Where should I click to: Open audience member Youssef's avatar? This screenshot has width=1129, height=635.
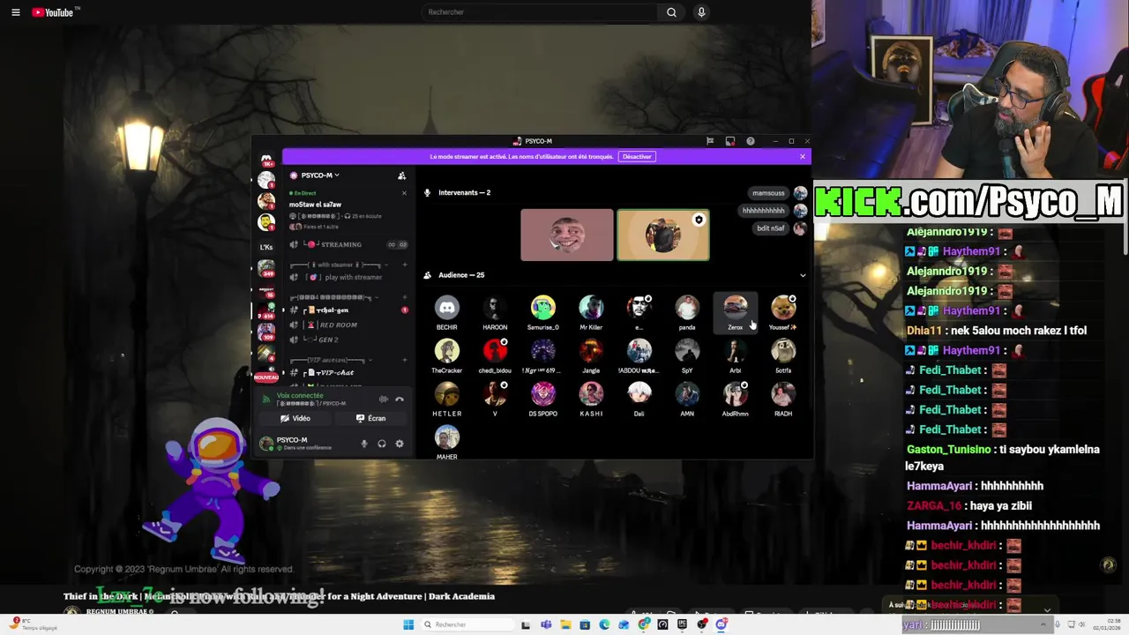[783, 308]
